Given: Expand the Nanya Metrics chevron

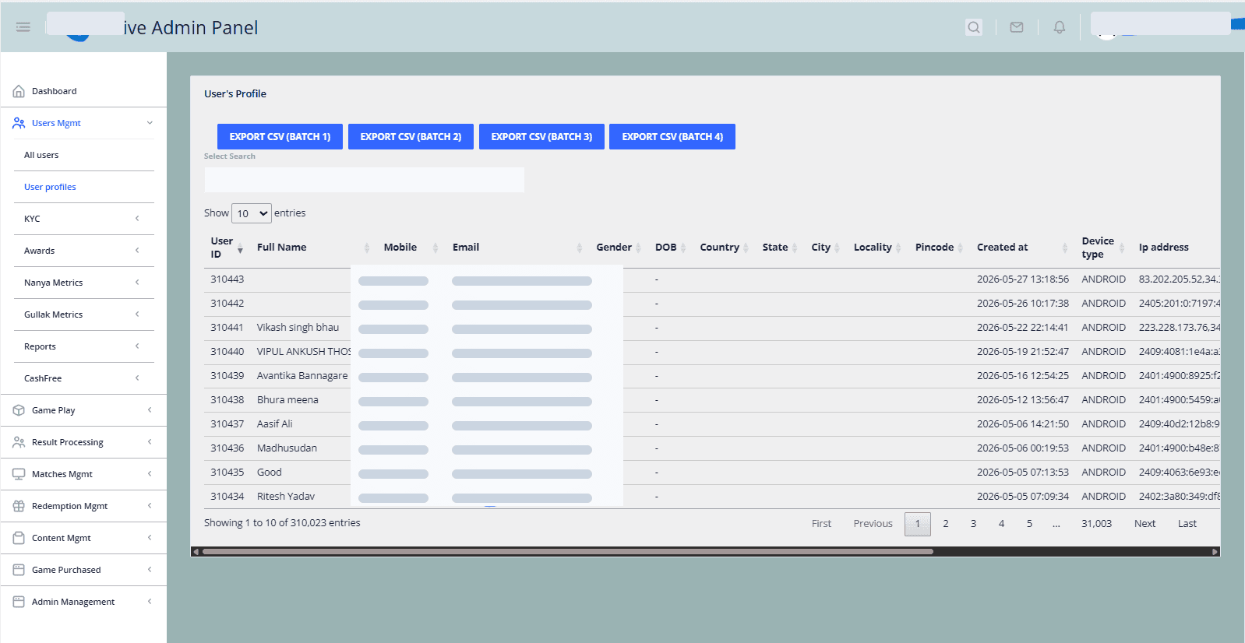Looking at the screenshot, I should (x=137, y=283).
